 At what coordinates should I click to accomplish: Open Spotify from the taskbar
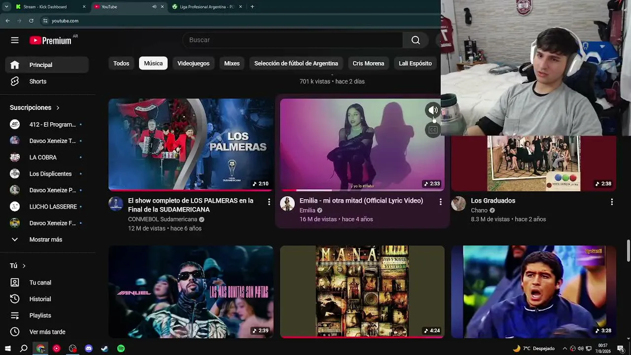[x=121, y=349]
